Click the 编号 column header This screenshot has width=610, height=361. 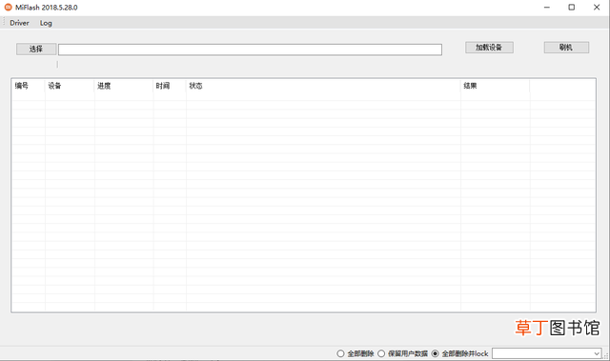[x=29, y=86]
